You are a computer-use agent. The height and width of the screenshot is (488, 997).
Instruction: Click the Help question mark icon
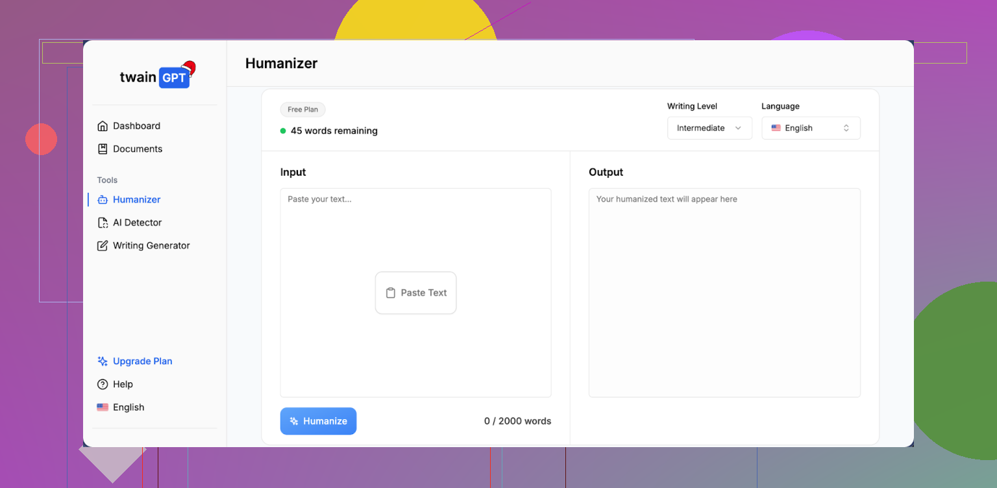pos(103,384)
